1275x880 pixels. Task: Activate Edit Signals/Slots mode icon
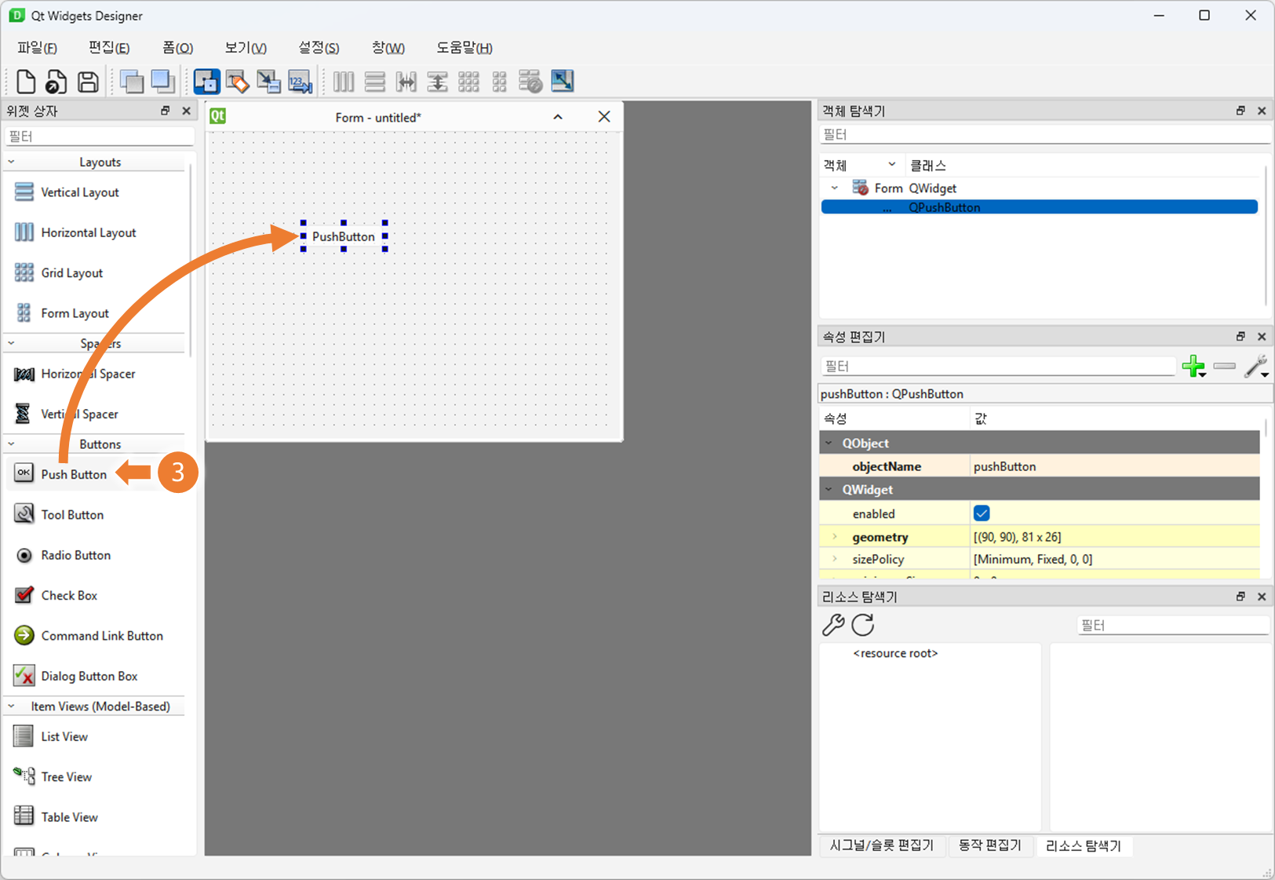(x=237, y=81)
